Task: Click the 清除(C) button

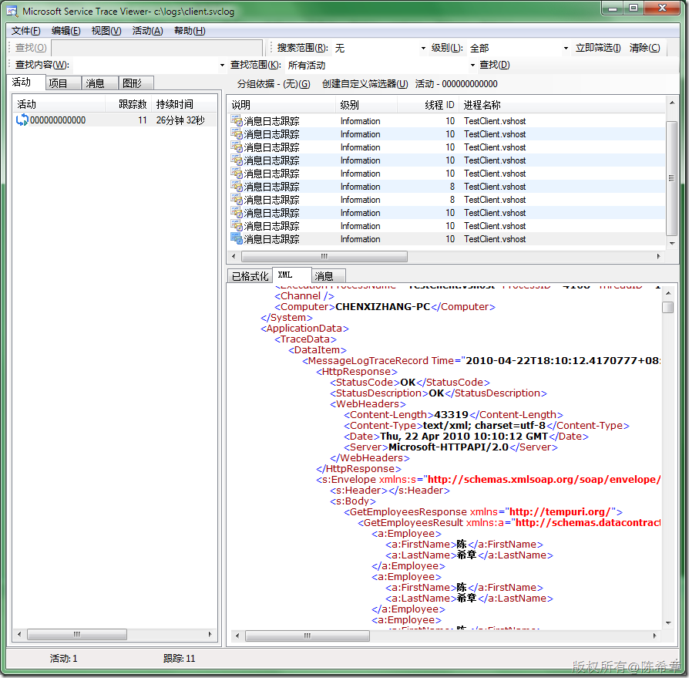Action: tap(644, 48)
